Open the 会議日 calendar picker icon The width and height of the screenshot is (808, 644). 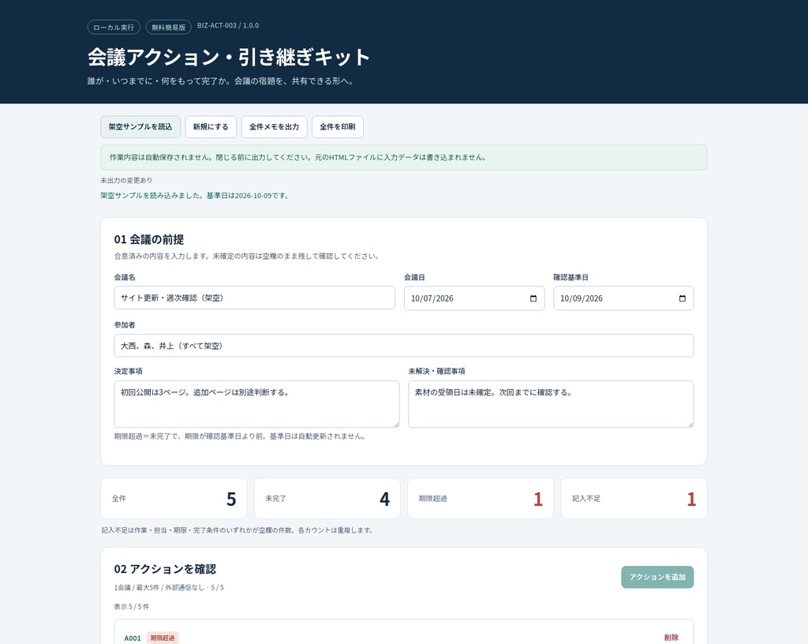533,298
